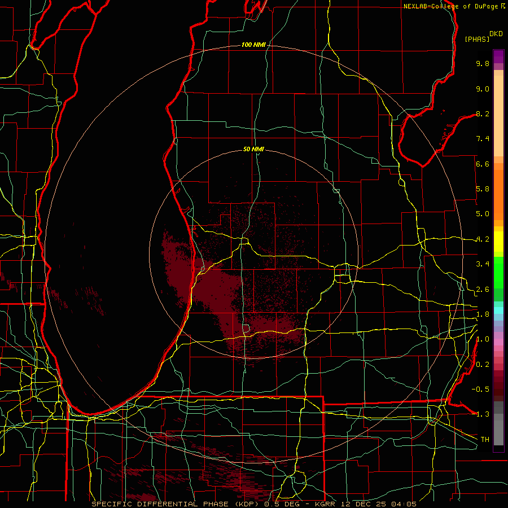Pick the pink swatch beside 1.0
Screen dimensions: 508x508
click(x=498, y=341)
